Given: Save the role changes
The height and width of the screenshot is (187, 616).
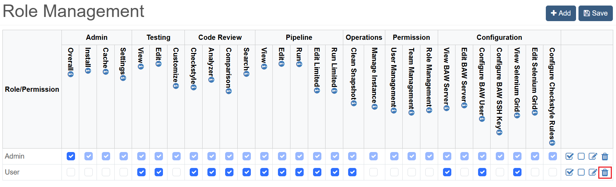Looking at the screenshot, I should pyautogui.click(x=596, y=13).
